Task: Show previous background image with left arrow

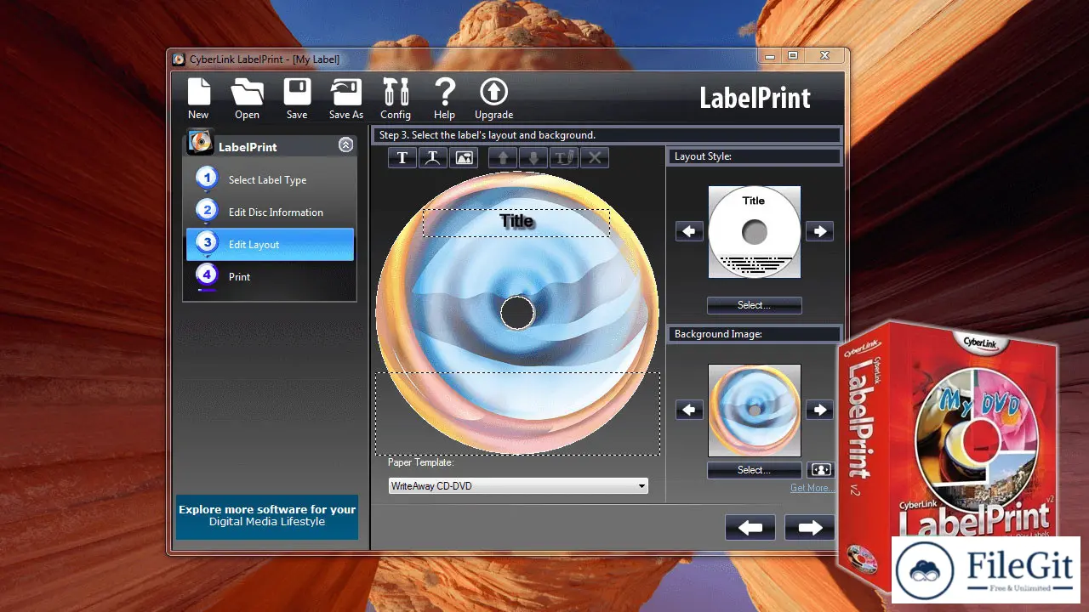Action: point(690,410)
